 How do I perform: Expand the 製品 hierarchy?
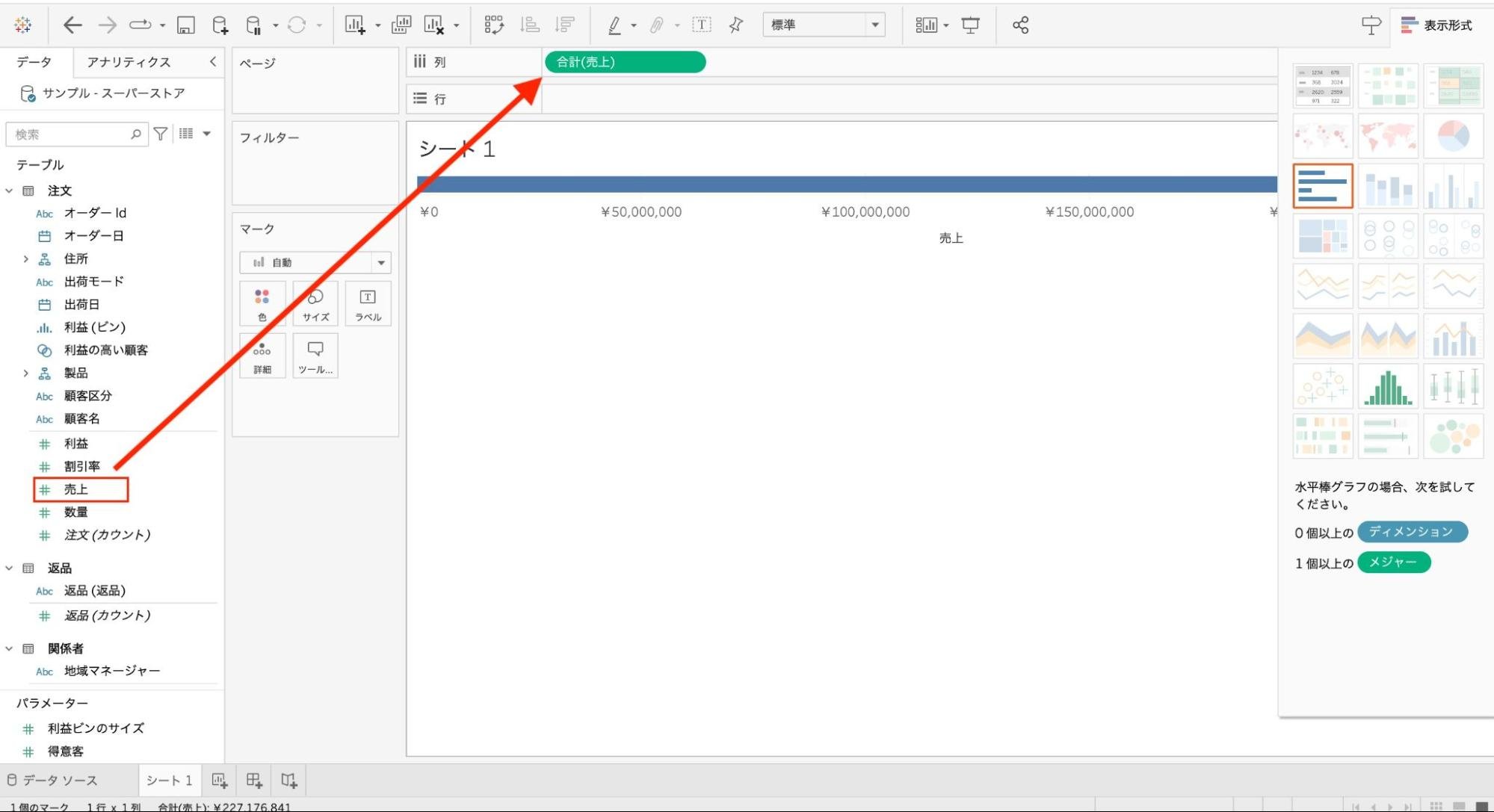(x=25, y=373)
